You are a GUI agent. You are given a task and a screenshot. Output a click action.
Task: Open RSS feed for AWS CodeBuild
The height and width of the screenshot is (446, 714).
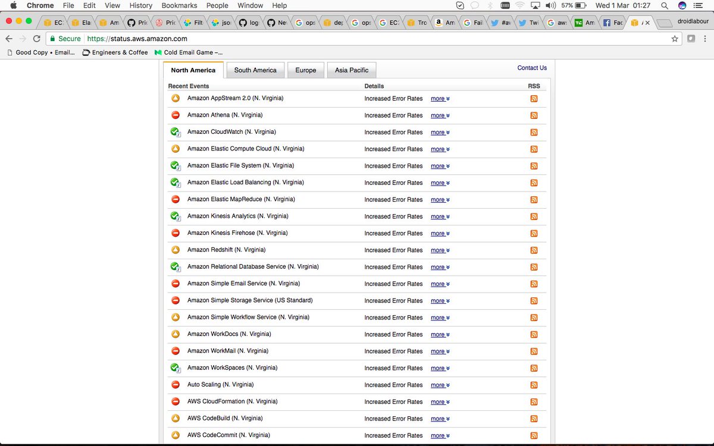(x=534, y=419)
